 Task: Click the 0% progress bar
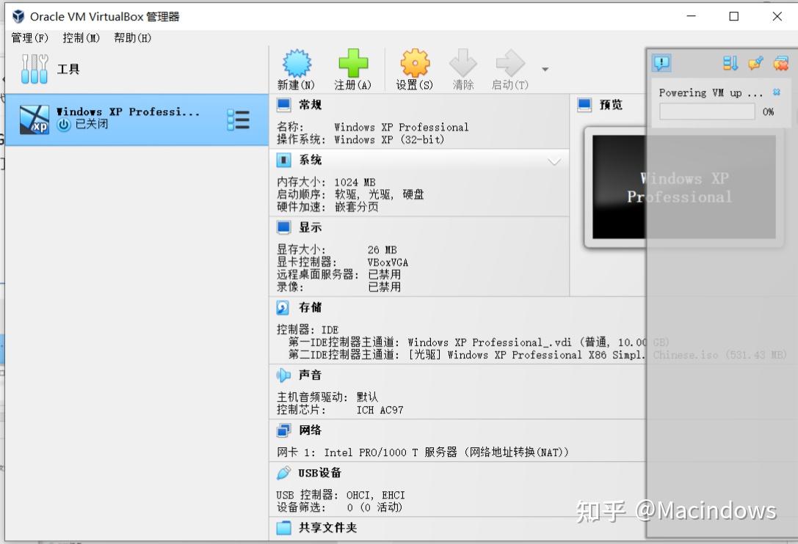[x=706, y=111]
